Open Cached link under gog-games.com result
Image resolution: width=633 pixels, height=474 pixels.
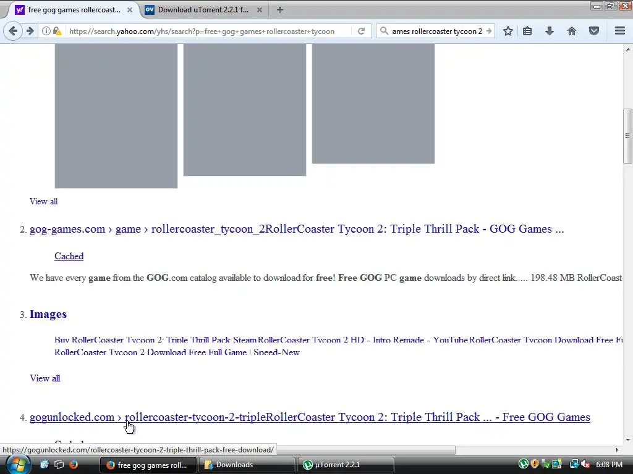(69, 256)
